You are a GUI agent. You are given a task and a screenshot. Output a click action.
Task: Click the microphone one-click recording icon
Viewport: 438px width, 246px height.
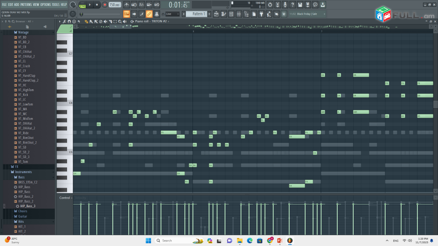(x=285, y=5)
